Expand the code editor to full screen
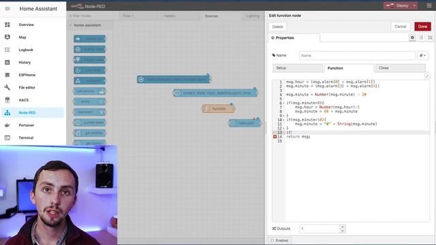 [427, 76]
